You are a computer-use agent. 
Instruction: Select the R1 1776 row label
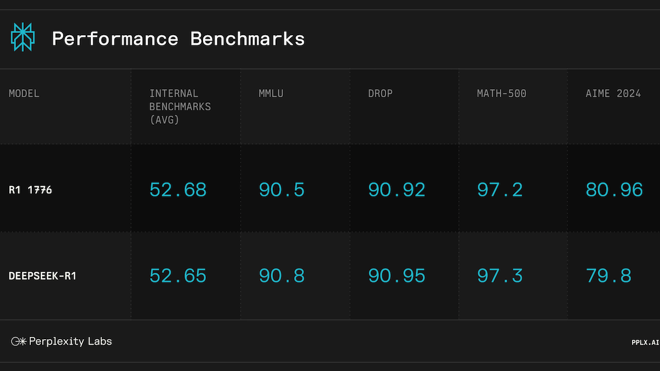(x=30, y=190)
